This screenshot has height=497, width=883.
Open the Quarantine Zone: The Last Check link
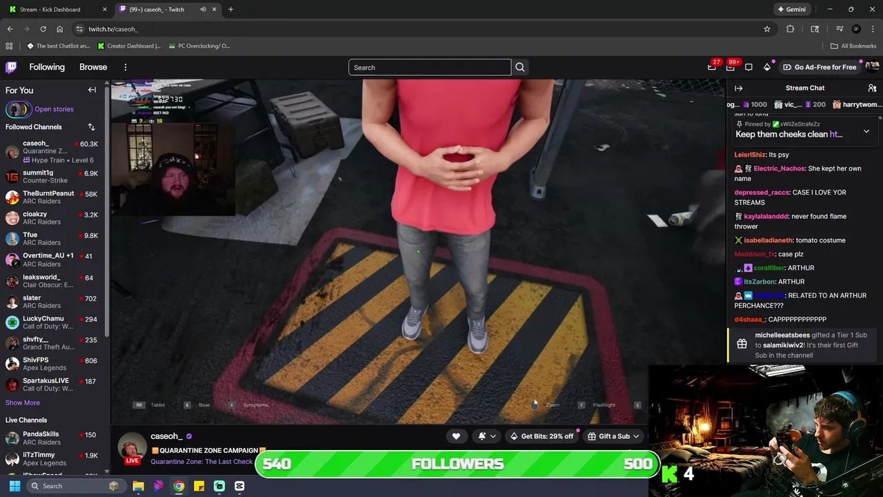coord(201,462)
